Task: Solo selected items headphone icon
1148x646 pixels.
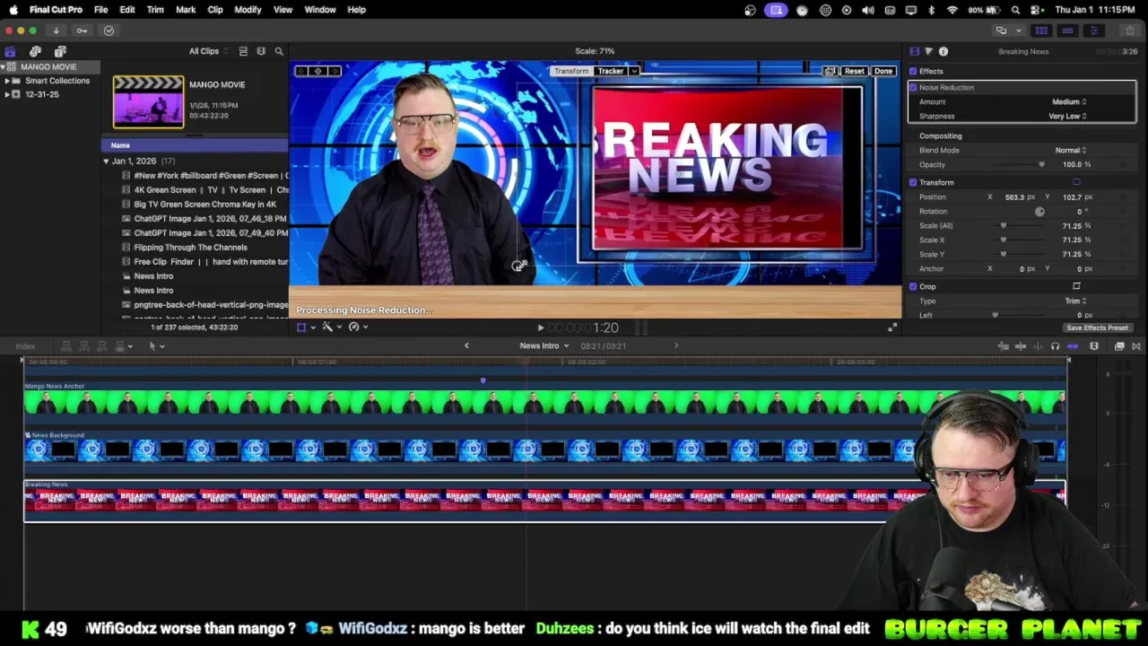Action: pyautogui.click(x=1055, y=346)
